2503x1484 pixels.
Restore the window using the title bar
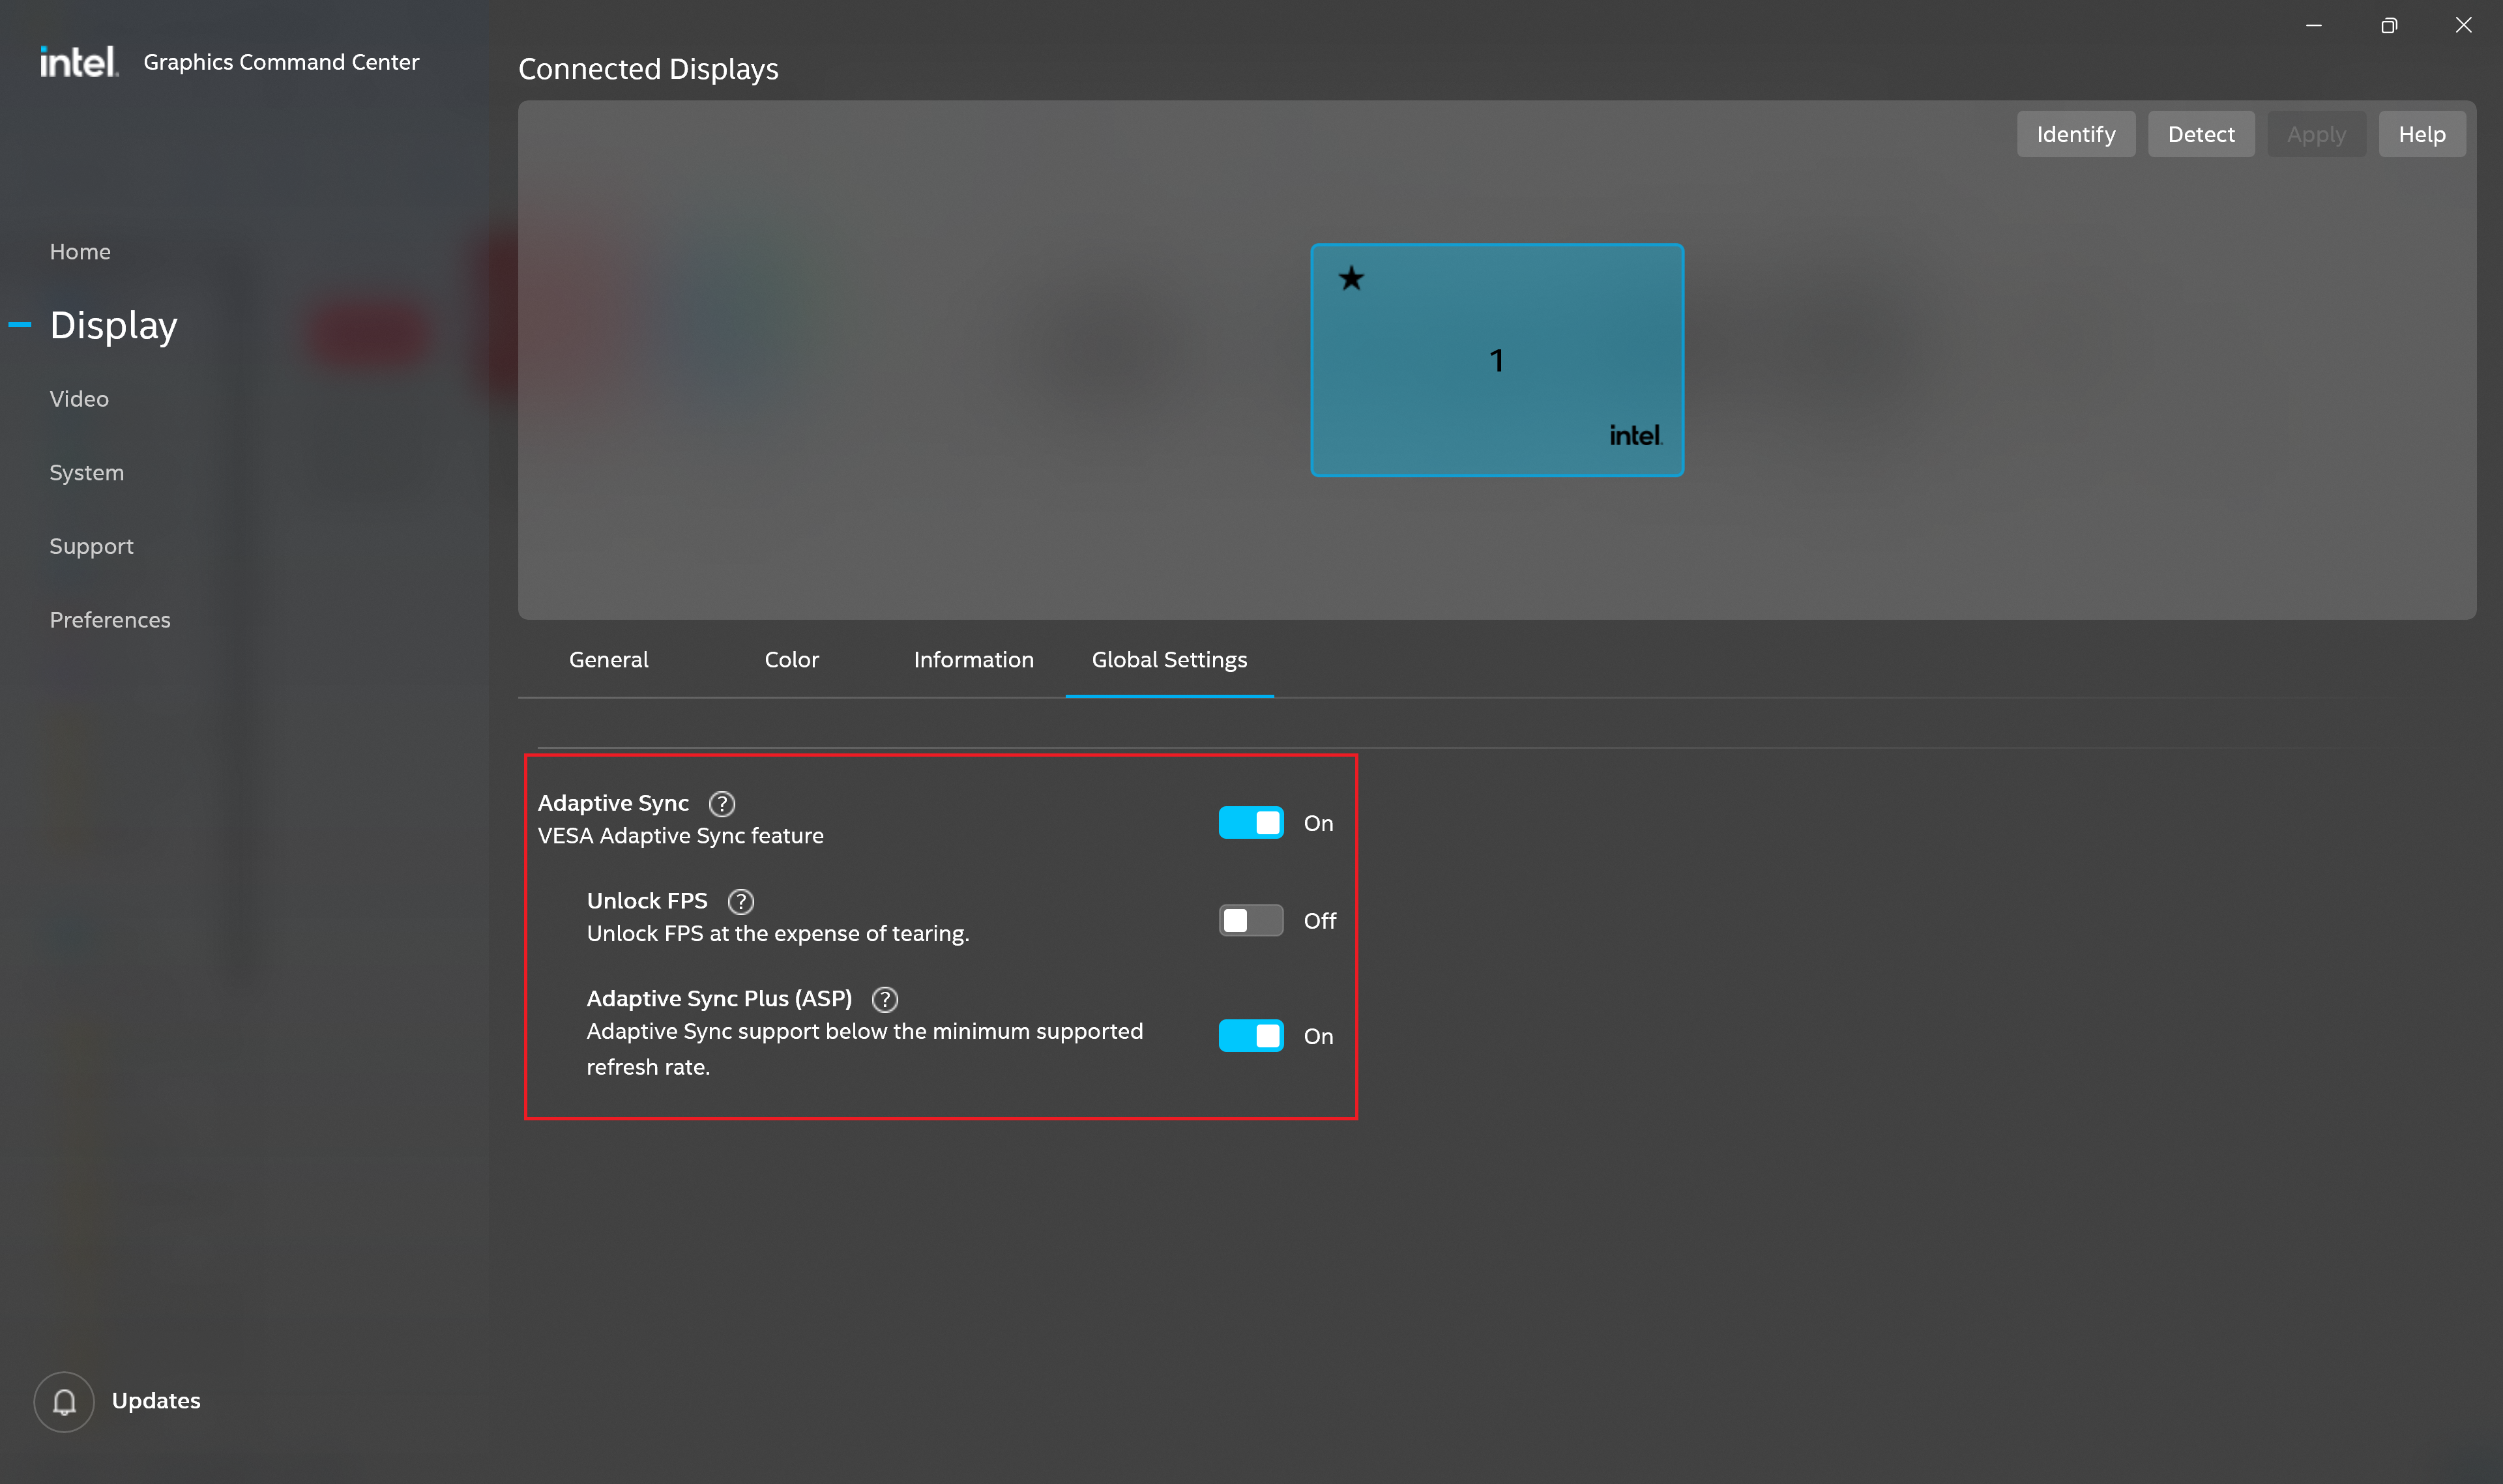click(2389, 26)
